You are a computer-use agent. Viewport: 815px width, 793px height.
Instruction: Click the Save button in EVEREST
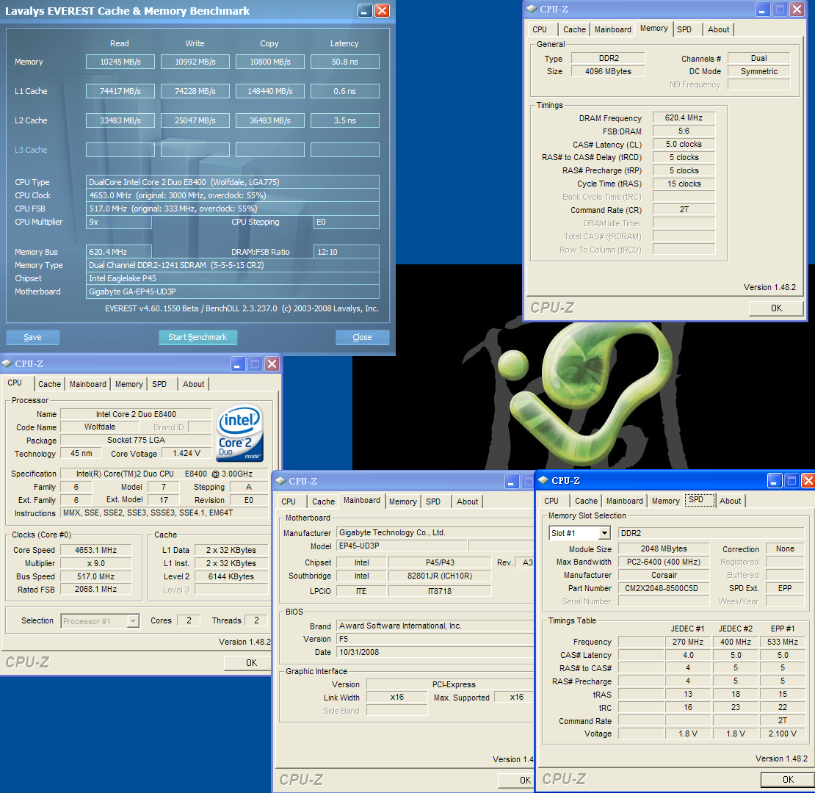tap(32, 338)
